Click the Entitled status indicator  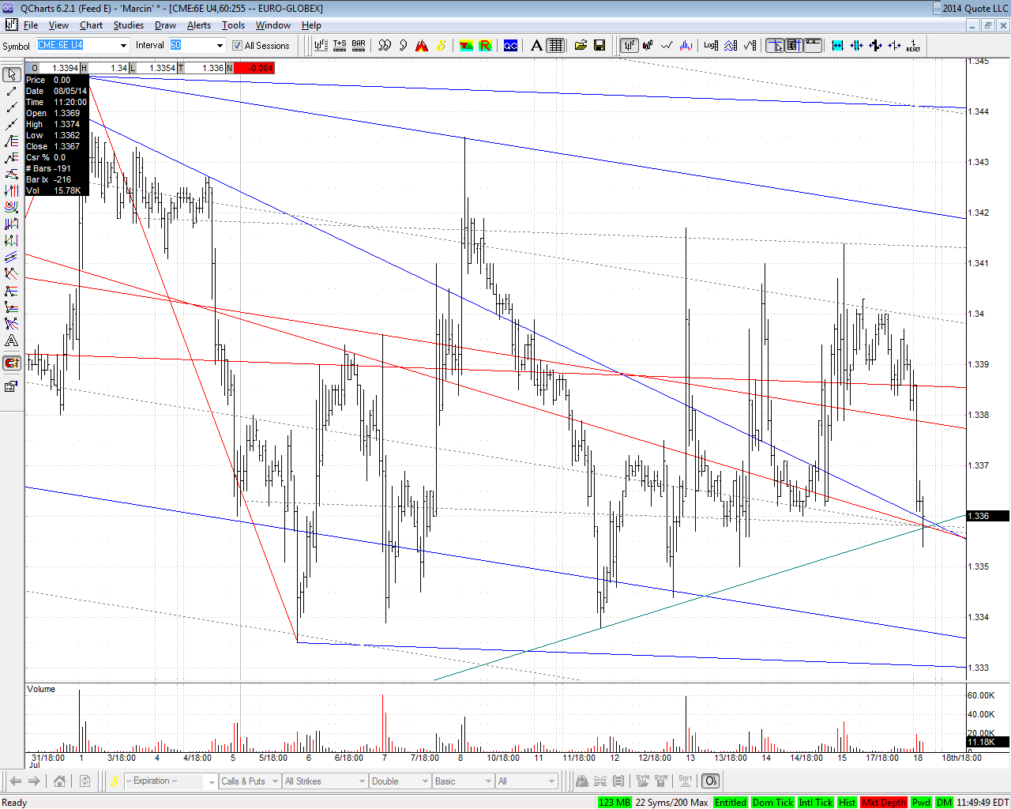coord(731,803)
